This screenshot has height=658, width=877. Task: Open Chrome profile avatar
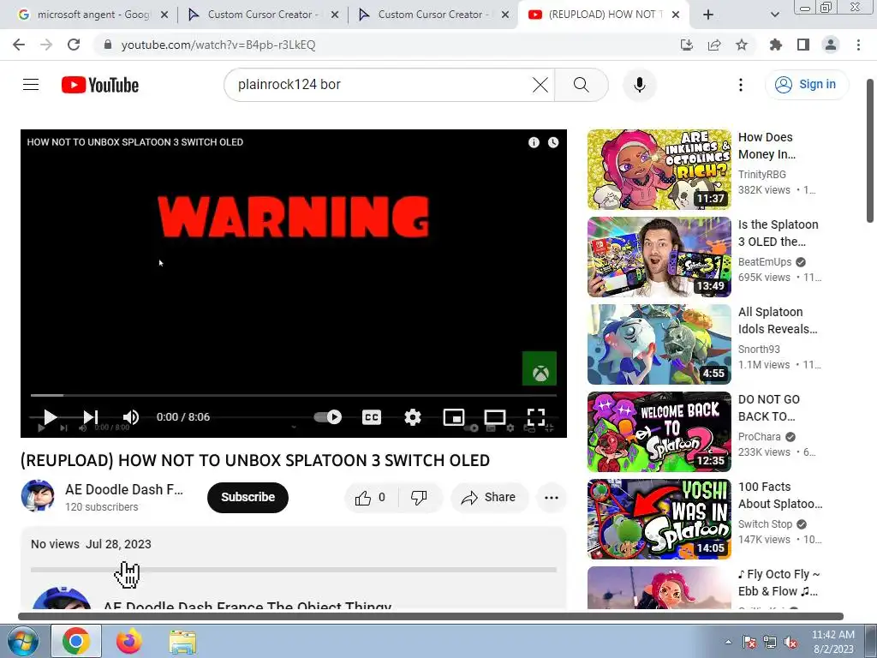[x=831, y=45]
